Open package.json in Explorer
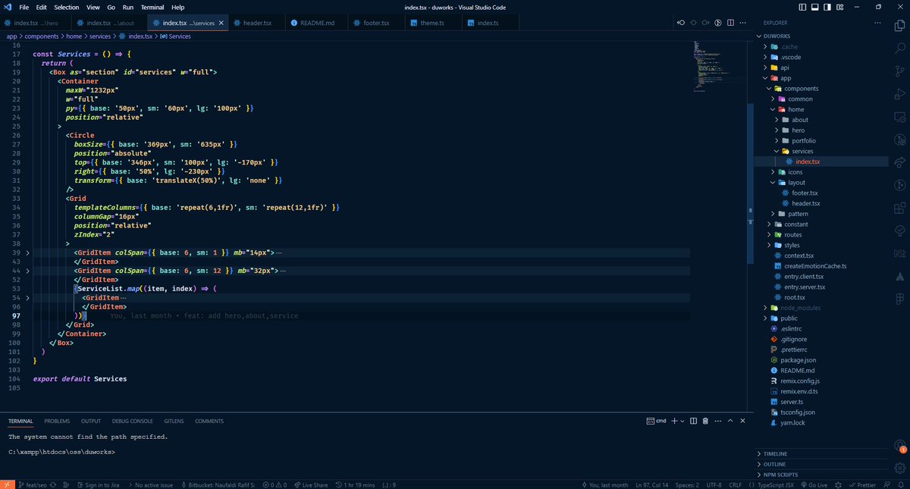The image size is (910, 489). pos(822,360)
